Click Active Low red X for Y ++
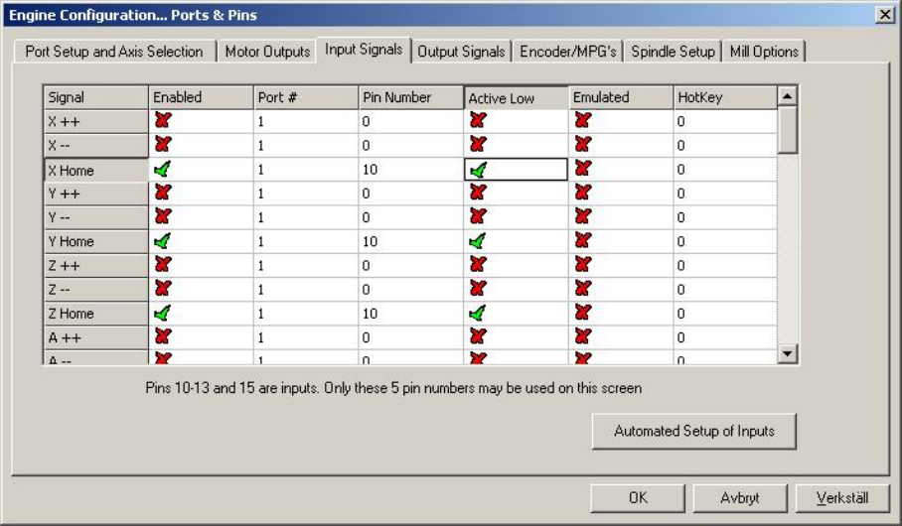Image resolution: width=902 pixels, height=526 pixels. click(478, 193)
